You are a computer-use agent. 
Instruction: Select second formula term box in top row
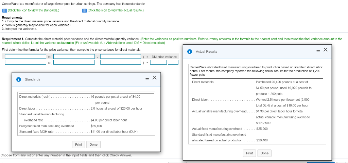tap(74, 57)
